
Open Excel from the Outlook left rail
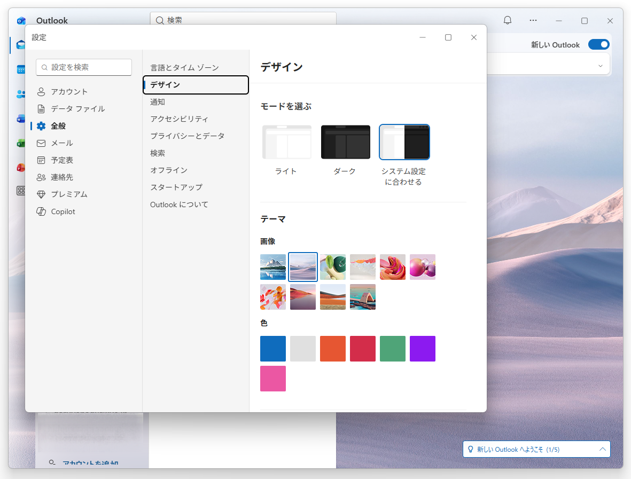[20, 143]
